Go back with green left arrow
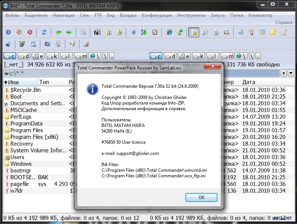The height and width of the screenshot is (224, 297). [x=58, y=32]
